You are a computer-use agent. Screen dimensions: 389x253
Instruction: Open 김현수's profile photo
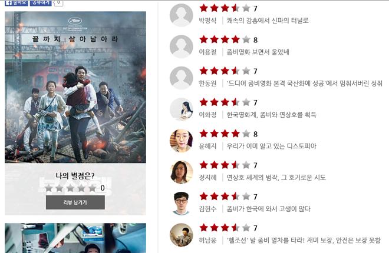click(x=182, y=204)
